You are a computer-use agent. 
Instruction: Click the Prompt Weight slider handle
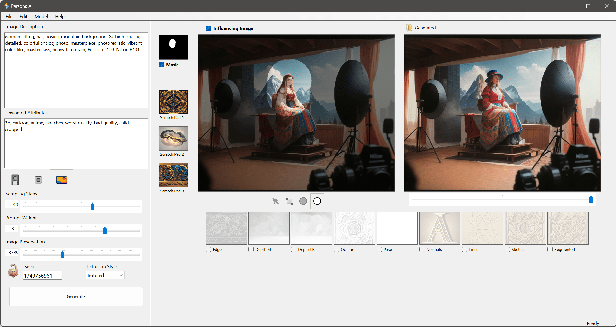pos(105,230)
